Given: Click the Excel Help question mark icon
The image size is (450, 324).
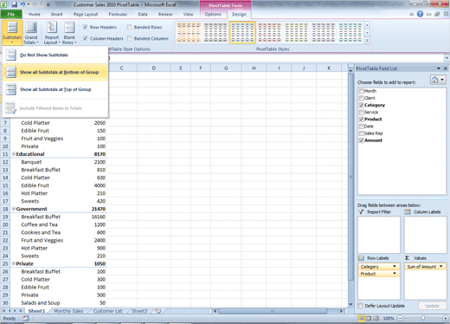Looking at the screenshot, I should coord(420,14).
